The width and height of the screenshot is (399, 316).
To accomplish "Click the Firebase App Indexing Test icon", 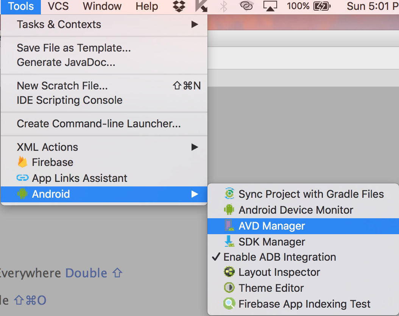I will [229, 303].
